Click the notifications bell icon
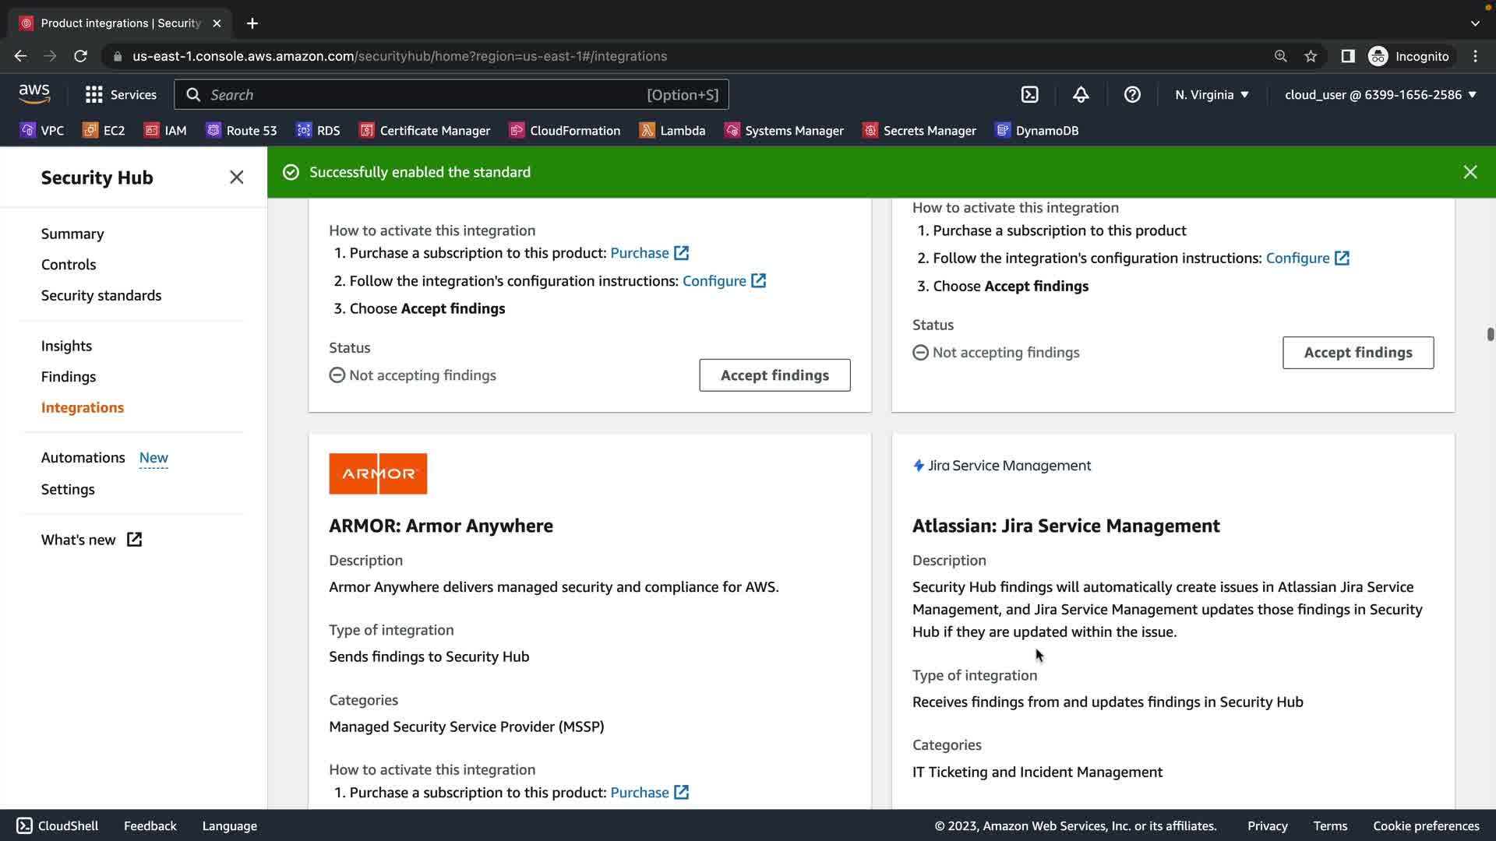Screen dimensions: 1496x841 (1081, 95)
